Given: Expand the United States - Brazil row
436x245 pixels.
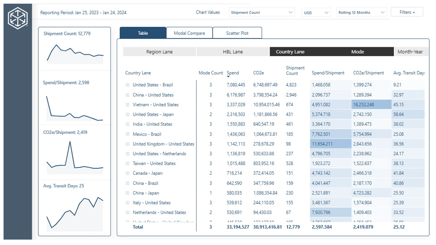Looking at the screenshot, I should [x=128, y=85].
